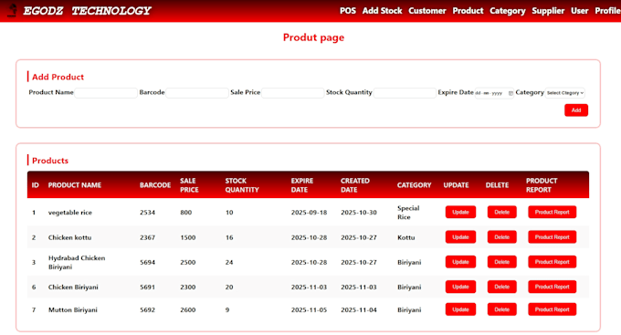Update Hydrabad Chicken Biriyani product
The height and width of the screenshot is (335, 621).
[x=460, y=262]
